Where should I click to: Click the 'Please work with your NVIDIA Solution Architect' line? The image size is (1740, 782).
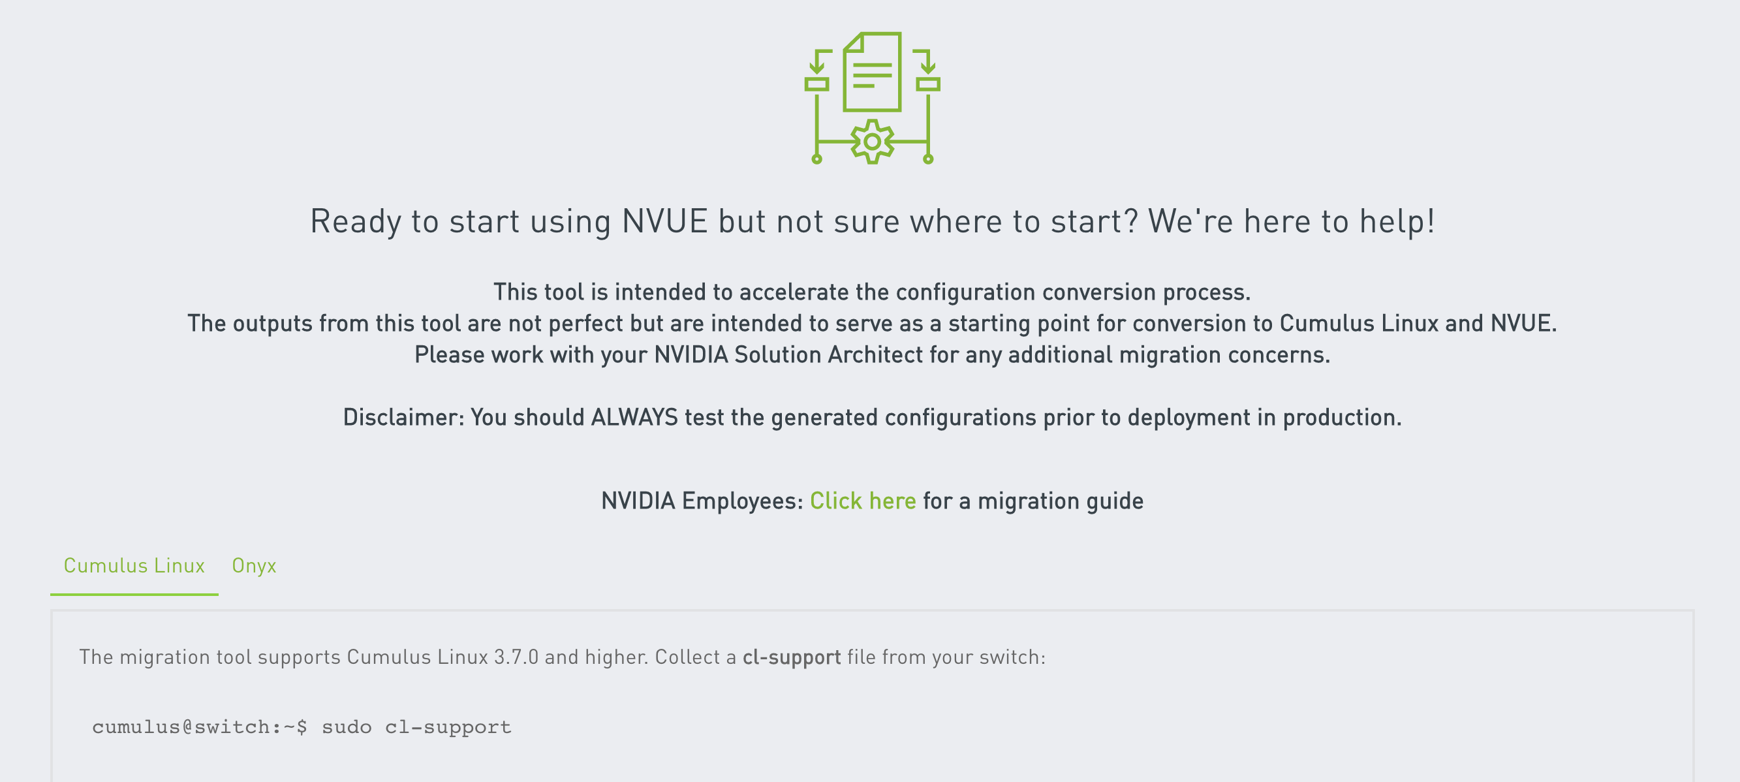tap(872, 354)
